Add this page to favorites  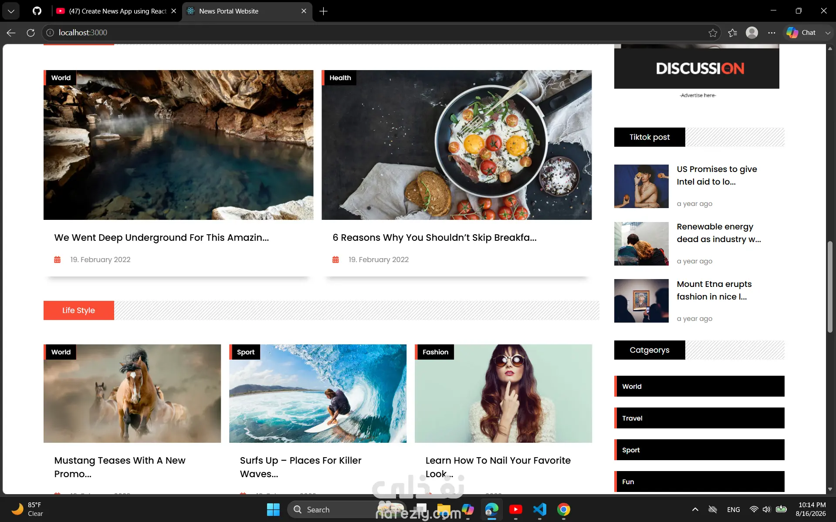coord(713,33)
